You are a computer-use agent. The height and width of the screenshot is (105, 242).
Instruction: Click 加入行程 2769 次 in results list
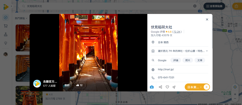coord(55,99)
